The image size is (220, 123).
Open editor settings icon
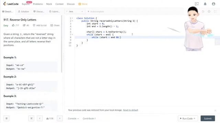pos(209,11)
